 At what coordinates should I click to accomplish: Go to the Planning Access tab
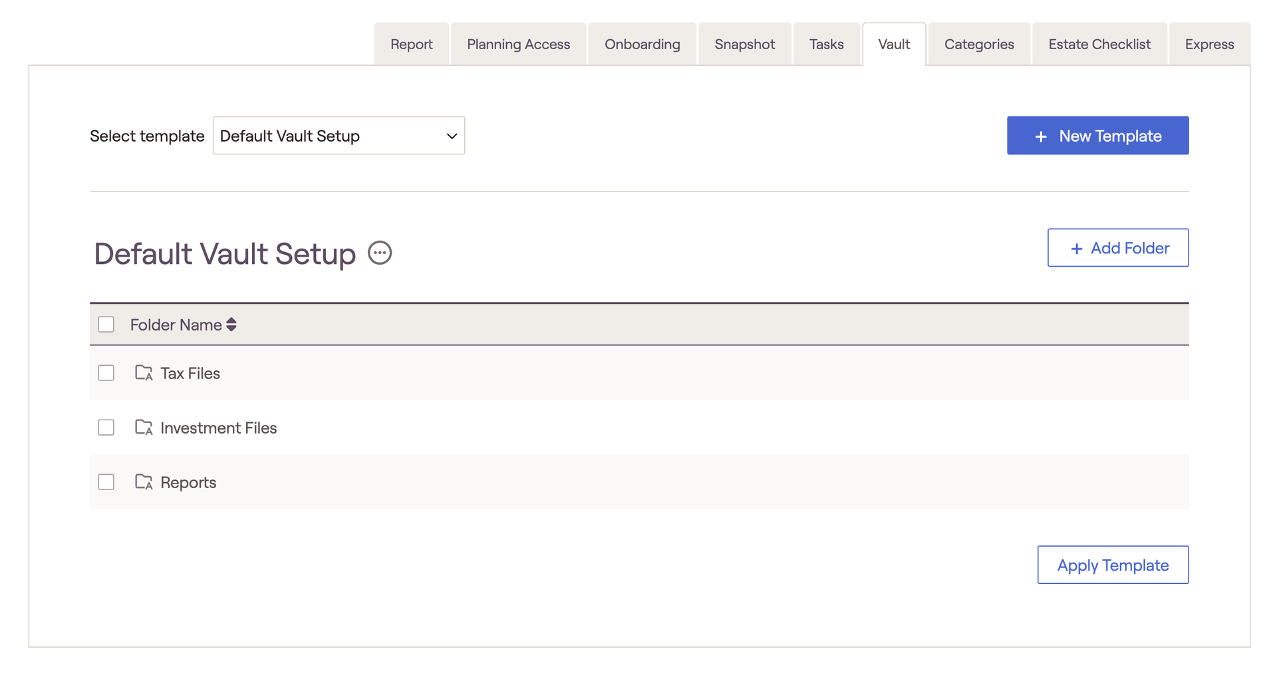coord(518,45)
